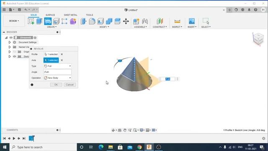Switch to the Tools tab
268x151 pixels.
tap(89, 15)
